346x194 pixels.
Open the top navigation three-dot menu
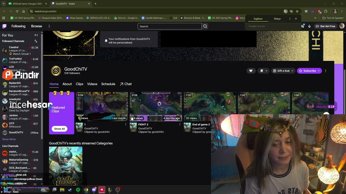coord(49,26)
